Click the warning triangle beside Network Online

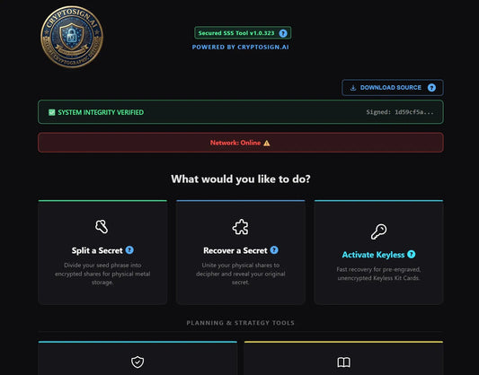267,143
